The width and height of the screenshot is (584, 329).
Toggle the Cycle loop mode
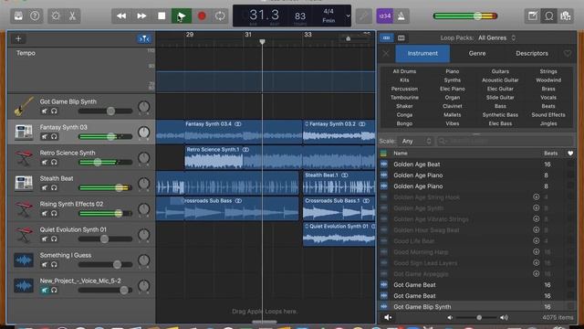(220, 16)
